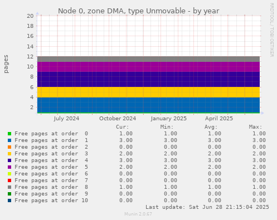Viewport: 277px width, 220px height.
Task: Select legend text 'Free pages at order 7'
Action: point(51,180)
